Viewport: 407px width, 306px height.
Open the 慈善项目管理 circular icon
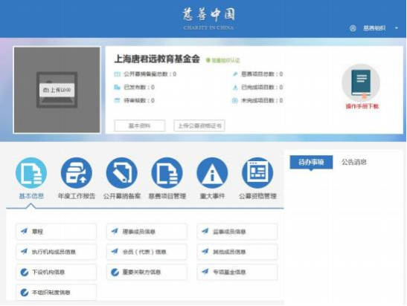pyautogui.click(x=167, y=173)
